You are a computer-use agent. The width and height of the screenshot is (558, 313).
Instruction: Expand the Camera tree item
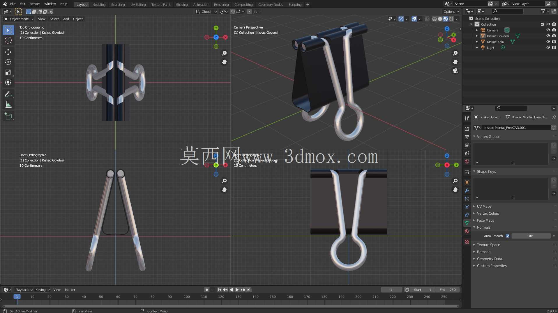(477, 30)
